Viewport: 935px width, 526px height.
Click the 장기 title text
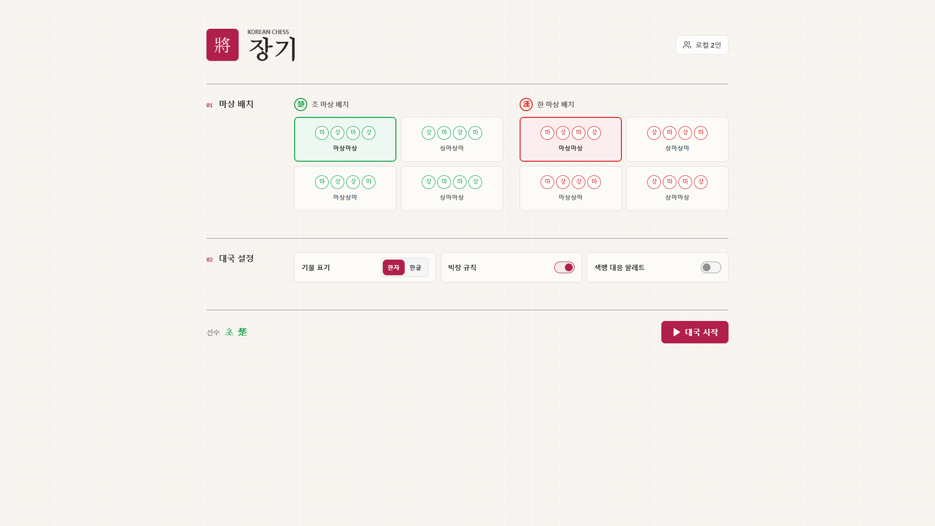[x=272, y=49]
